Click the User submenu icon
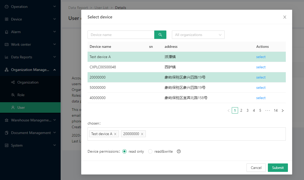This screenshot has height=180, width=304. click(x=13, y=107)
